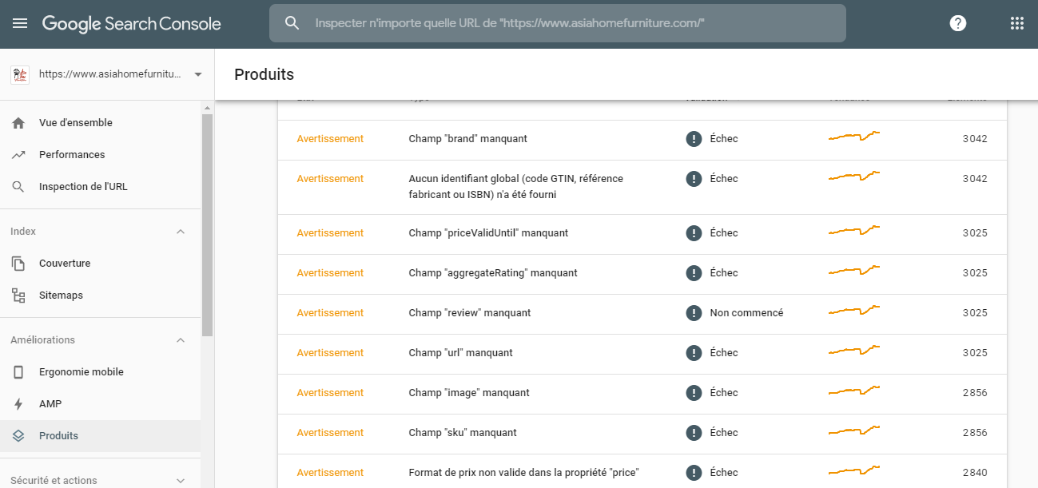Click failure icon in Champ "brand" manquant row
Viewport: 1038px width, 488px height.
click(694, 139)
